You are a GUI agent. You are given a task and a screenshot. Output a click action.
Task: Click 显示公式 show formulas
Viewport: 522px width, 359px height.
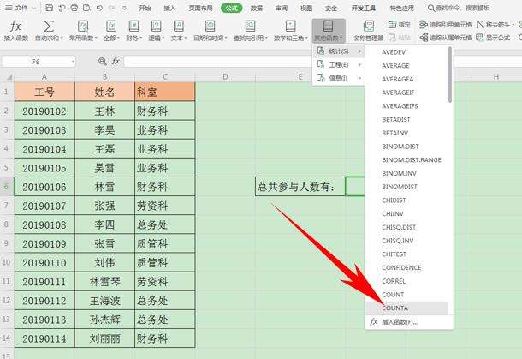(x=493, y=38)
